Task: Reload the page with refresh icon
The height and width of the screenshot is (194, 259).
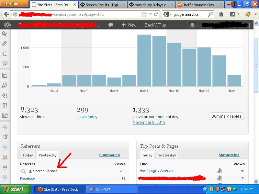Action: 156,14
